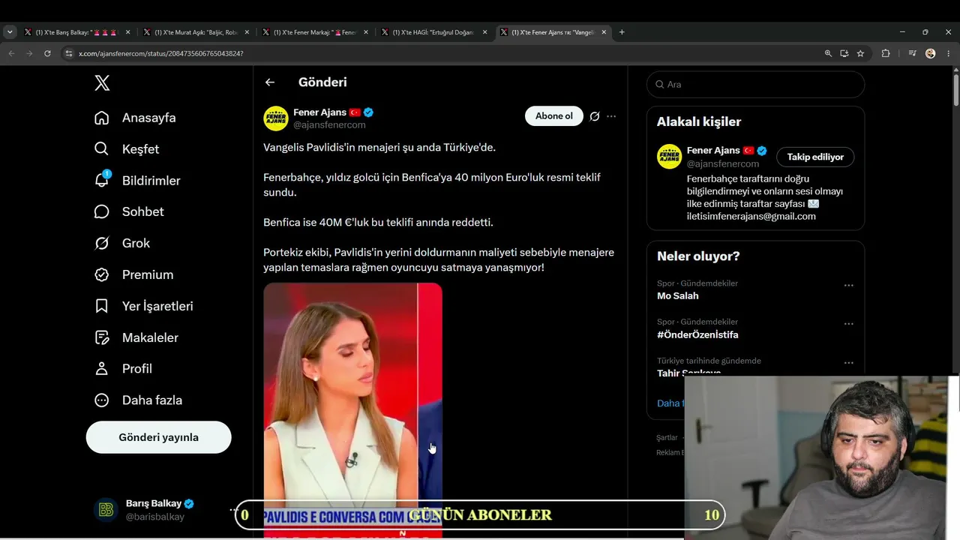Switch to the HAGİ tab
Viewport: 960px width, 540px height.
[x=433, y=32]
